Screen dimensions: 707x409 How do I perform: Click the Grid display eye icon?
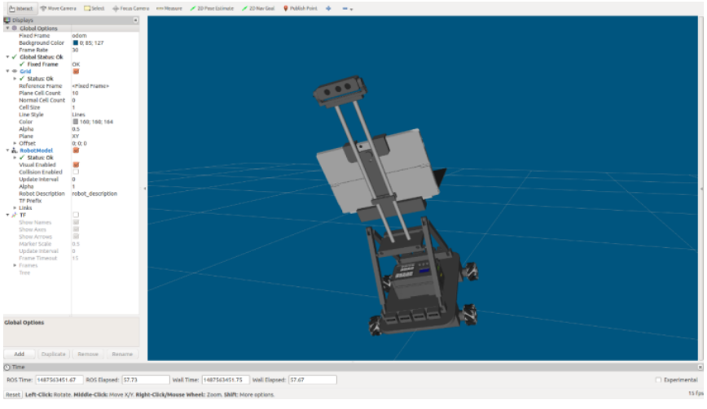[15, 72]
